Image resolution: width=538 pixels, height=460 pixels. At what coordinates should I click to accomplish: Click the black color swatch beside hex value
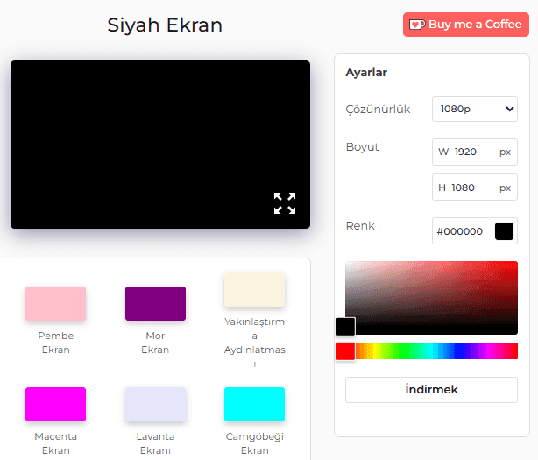[504, 231]
